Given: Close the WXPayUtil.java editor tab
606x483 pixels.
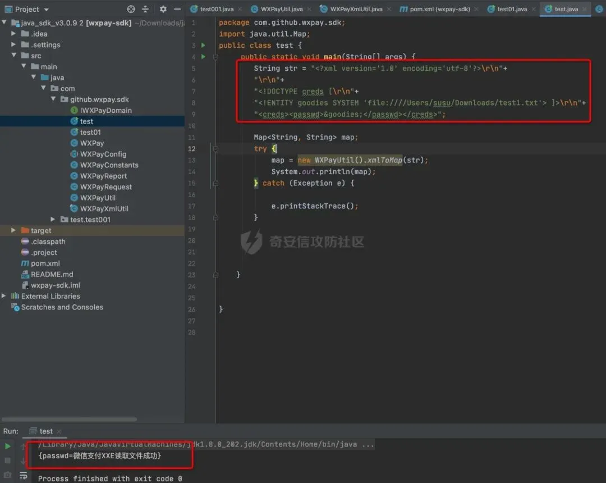Looking at the screenshot, I should (x=309, y=9).
